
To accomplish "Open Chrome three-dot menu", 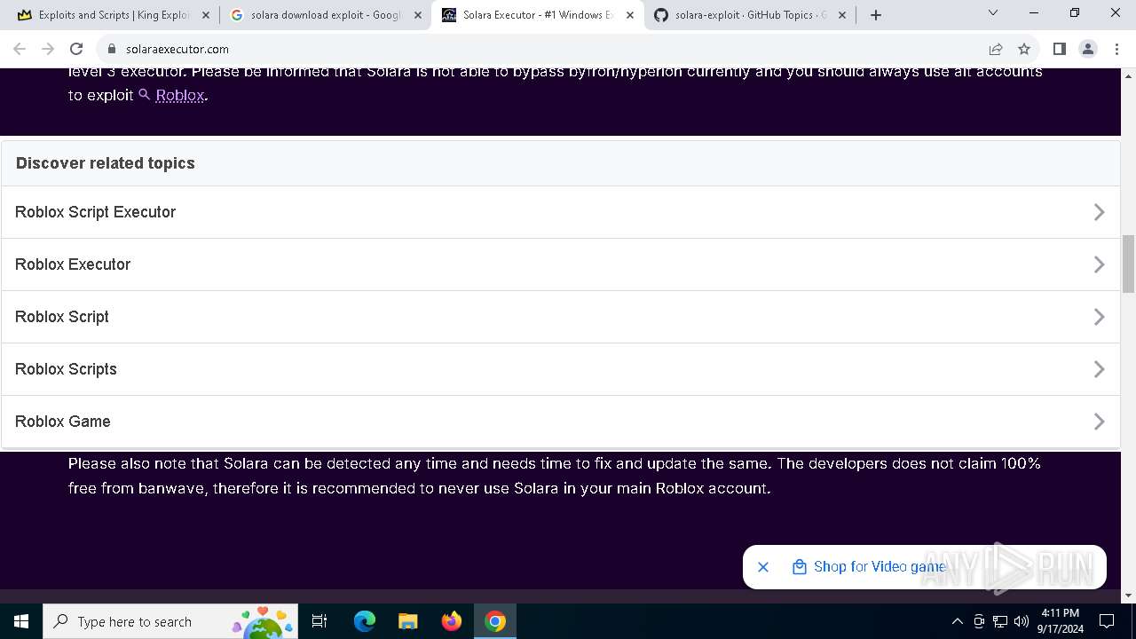I will tap(1116, 49).
